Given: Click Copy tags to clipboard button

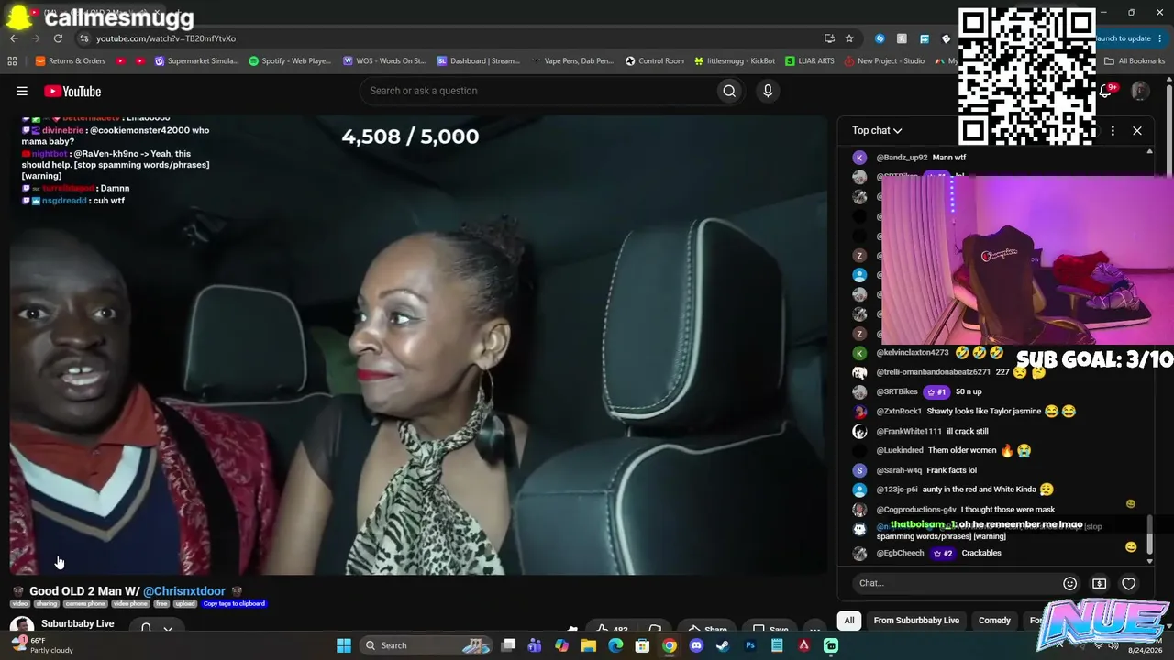Looking at the screenshot, I should tap(234, 603).
